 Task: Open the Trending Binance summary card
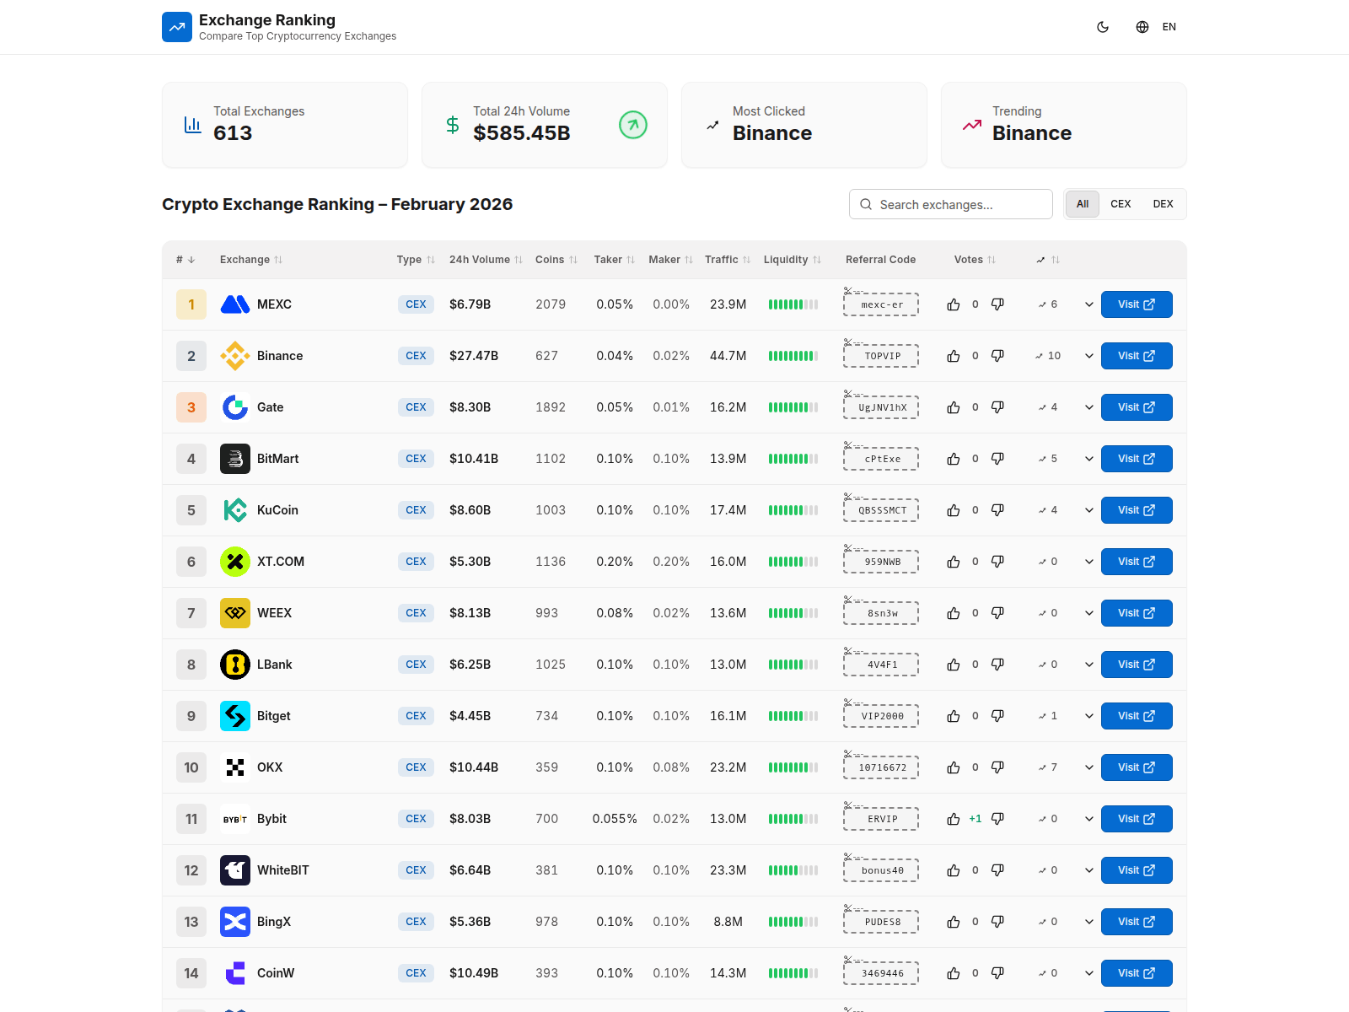[x=1064, y=125]
